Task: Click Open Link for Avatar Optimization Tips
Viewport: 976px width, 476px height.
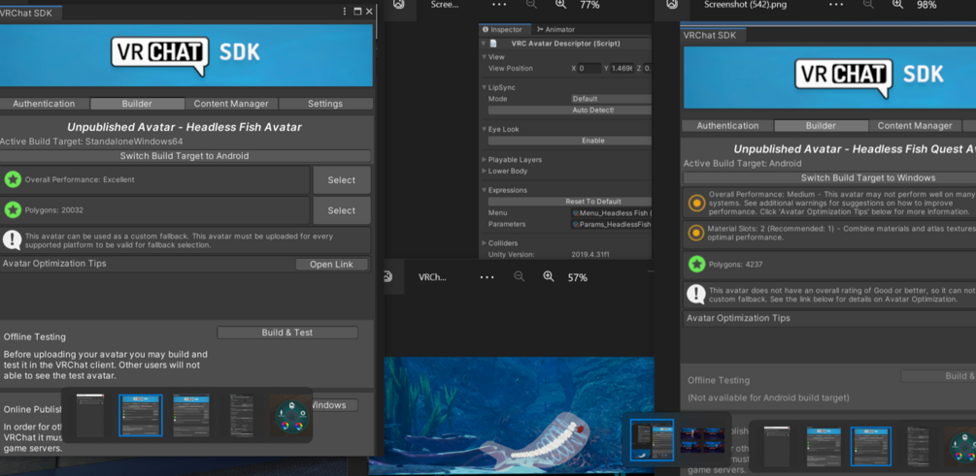Action: (x=331, y=264)
